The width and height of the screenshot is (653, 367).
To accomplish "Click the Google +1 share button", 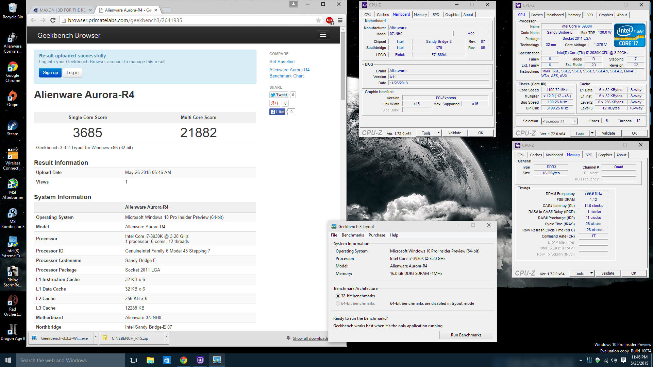I will pyautogui.click(x=275, y=103).
